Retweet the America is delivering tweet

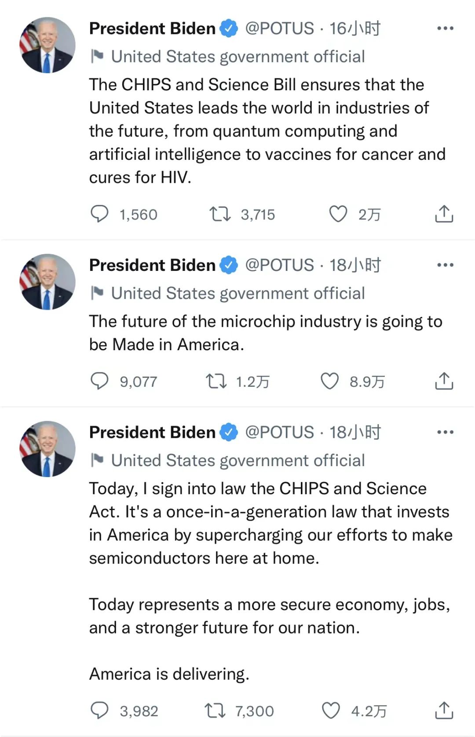click(215, 711)
